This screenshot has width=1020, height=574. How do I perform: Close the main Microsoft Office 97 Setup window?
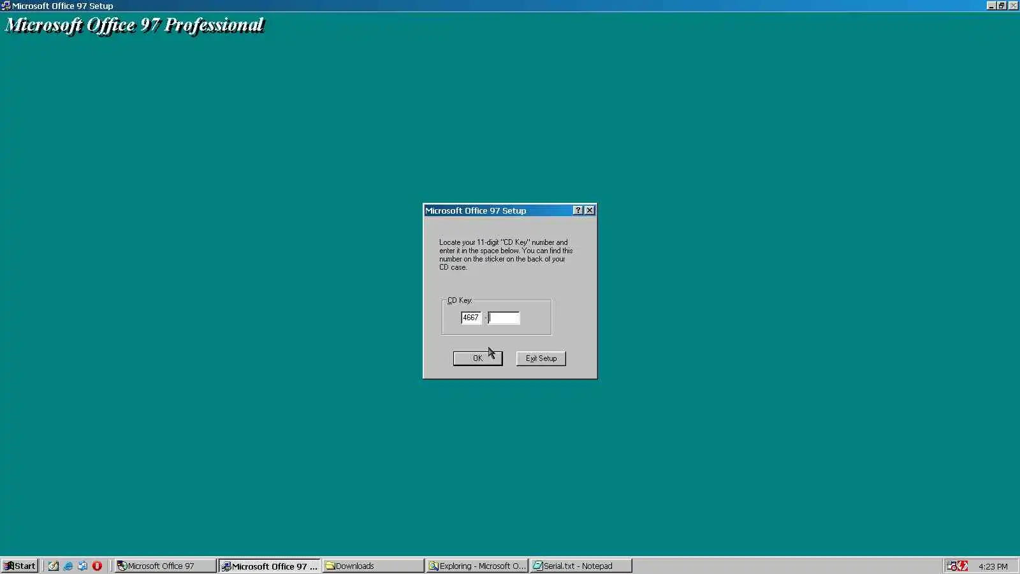[1013, 6]
